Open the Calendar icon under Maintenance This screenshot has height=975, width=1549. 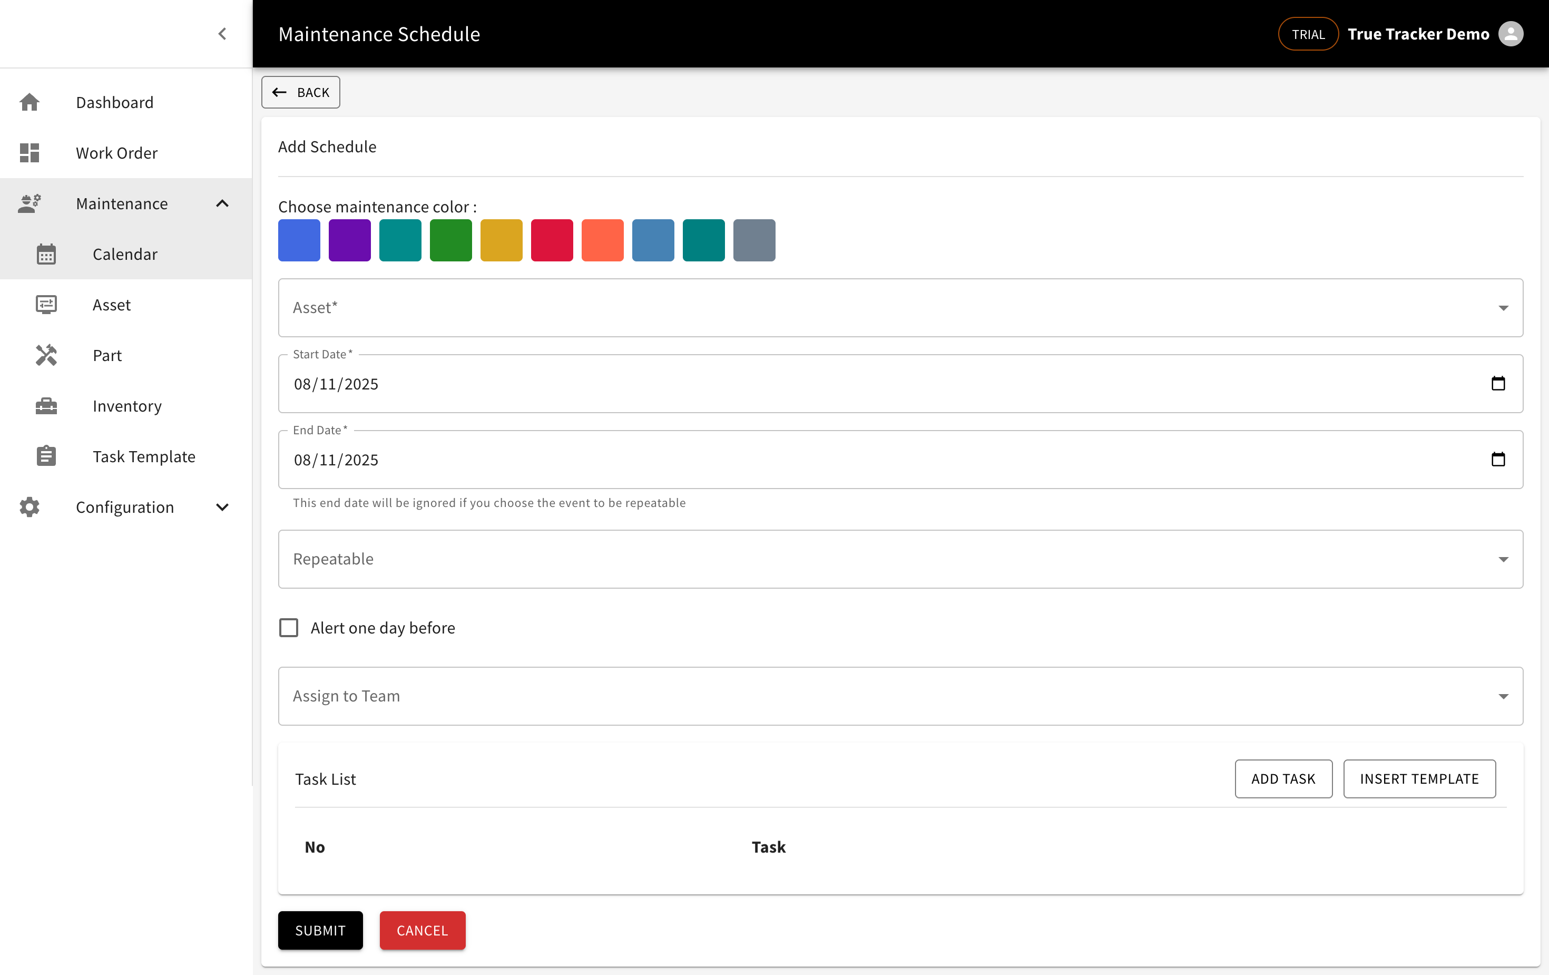tap(46, 253)
